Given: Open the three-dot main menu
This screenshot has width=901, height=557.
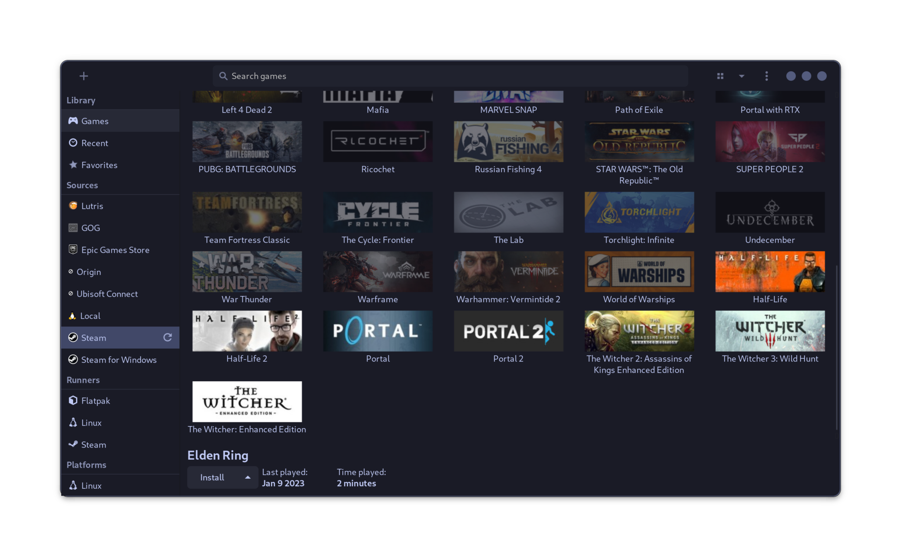Looking at the screenshot, I should pyautogui.click(x=766, y=76).
